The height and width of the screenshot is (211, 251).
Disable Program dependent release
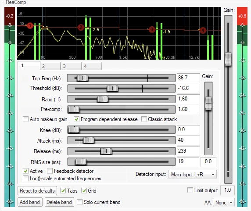click(76, 119)
